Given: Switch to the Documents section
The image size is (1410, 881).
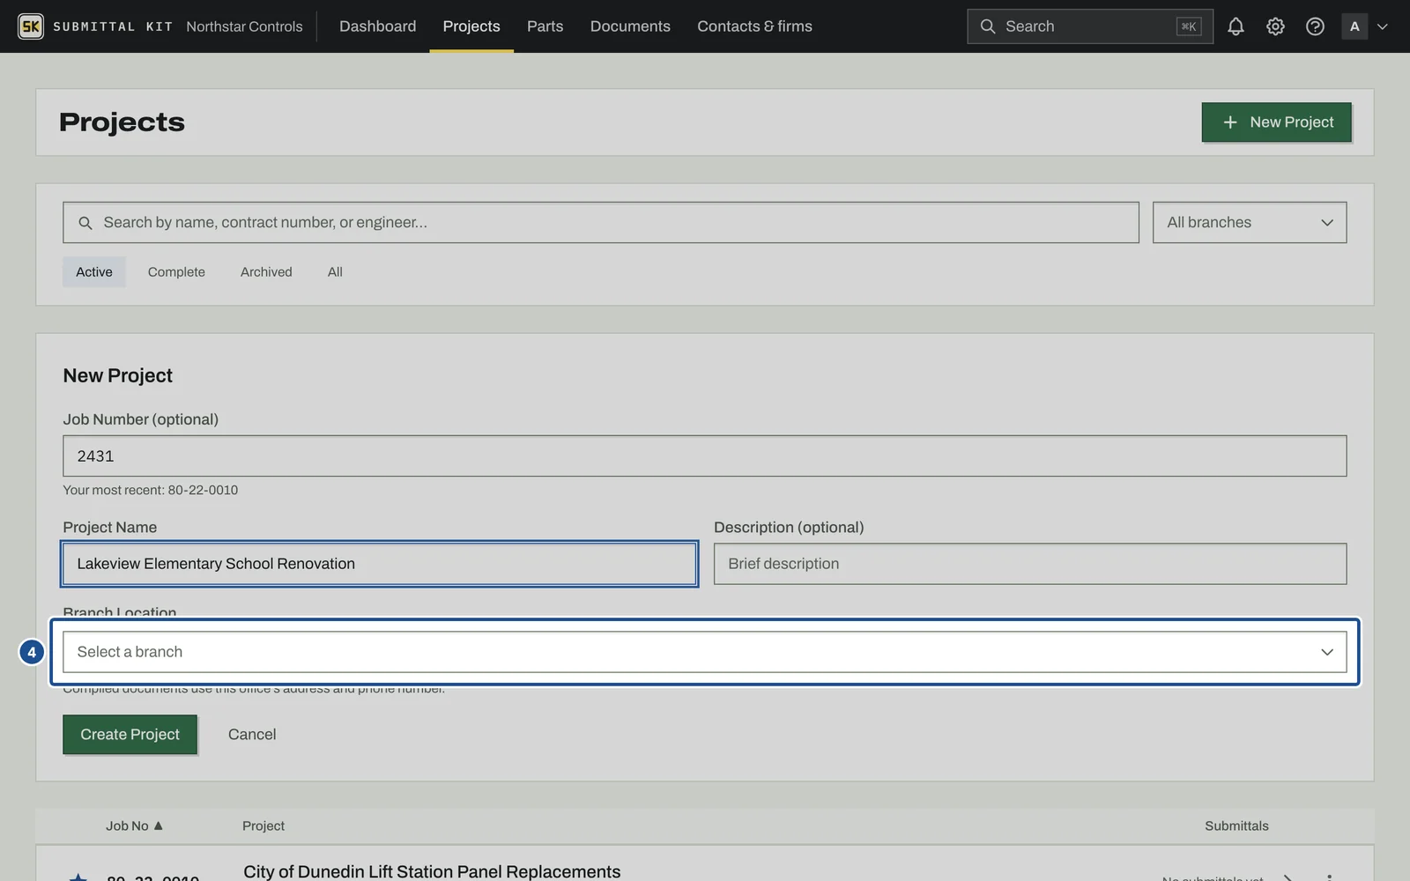Looking at the screenshot, I should [630, 26].
